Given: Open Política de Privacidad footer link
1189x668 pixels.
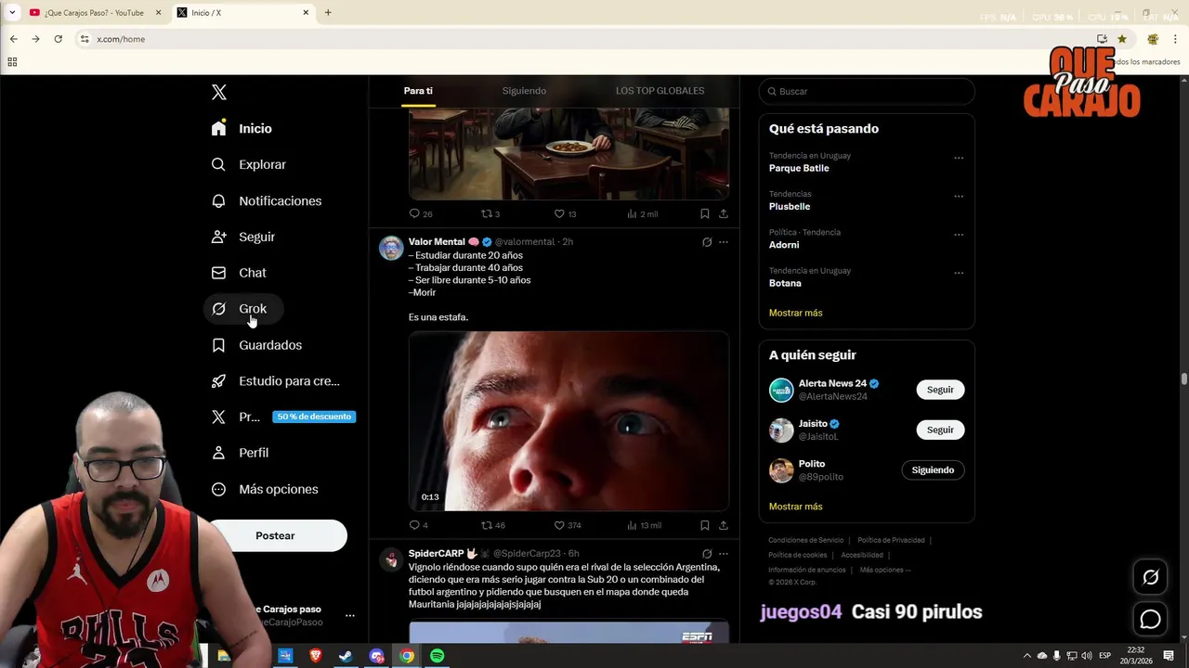Looking at the screenshot, I should coord(891,540).
